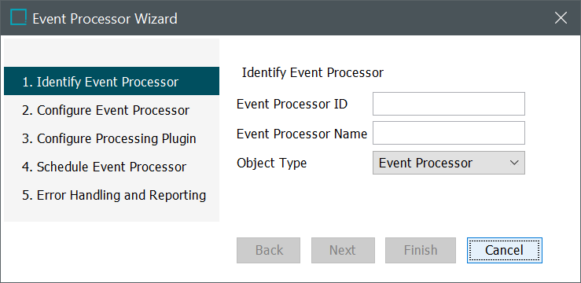Image resolution: width=581 pixels, height=283 pixels.
Task: Close the Event Processor Wizard dialog
Action: (561, 17)
